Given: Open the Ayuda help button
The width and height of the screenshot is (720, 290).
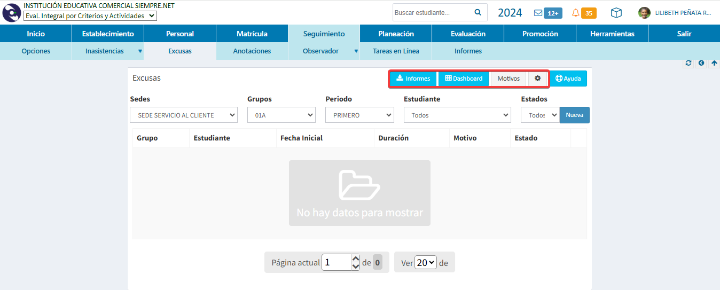Looking at the screenshot, I should [x=568, y=79].
